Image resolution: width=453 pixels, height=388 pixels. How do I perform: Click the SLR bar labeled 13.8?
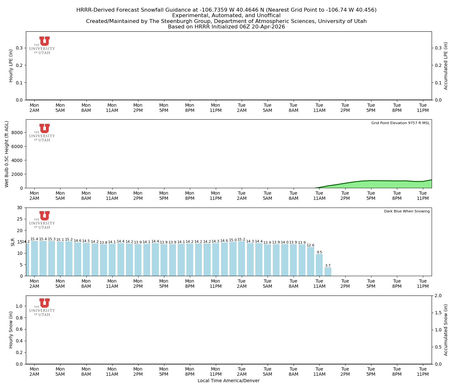tap(103, 260)
